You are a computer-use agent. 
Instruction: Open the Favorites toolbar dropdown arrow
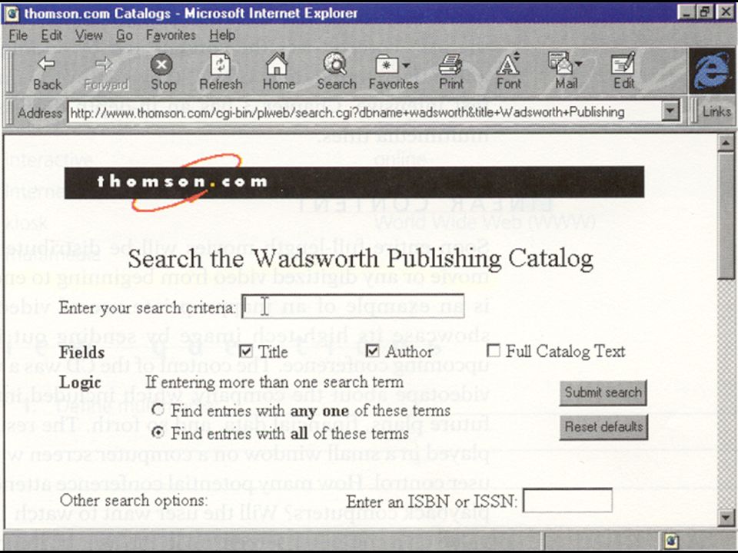click(406, 65)
